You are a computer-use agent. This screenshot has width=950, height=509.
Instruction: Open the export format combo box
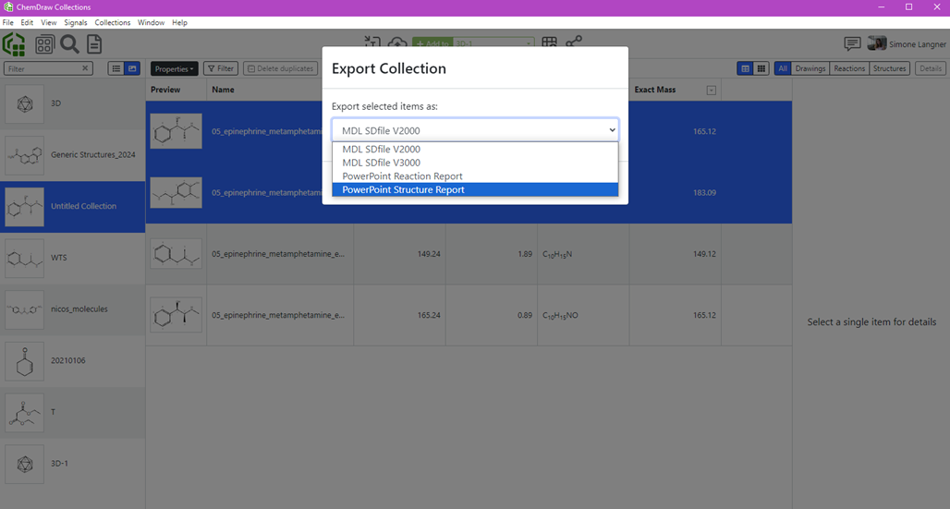pyautogui.click(x=475, y=130)
